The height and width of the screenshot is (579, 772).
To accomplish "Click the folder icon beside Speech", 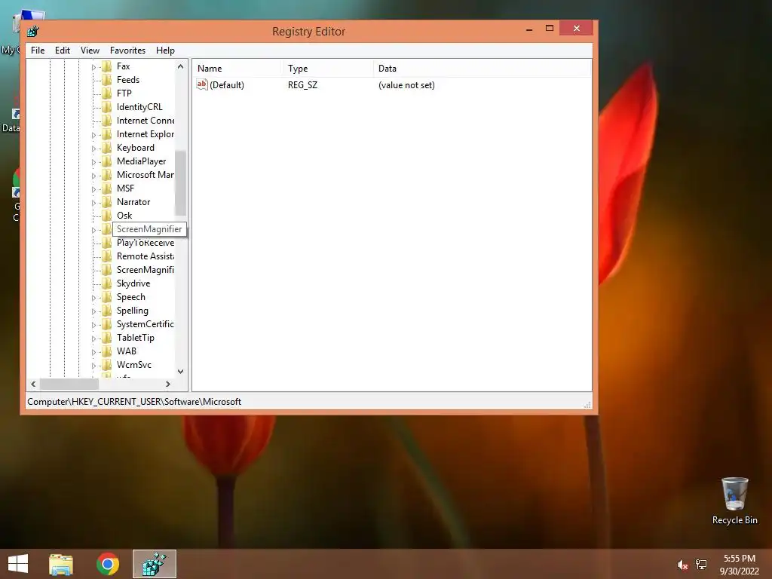I will tap(106, 297).
